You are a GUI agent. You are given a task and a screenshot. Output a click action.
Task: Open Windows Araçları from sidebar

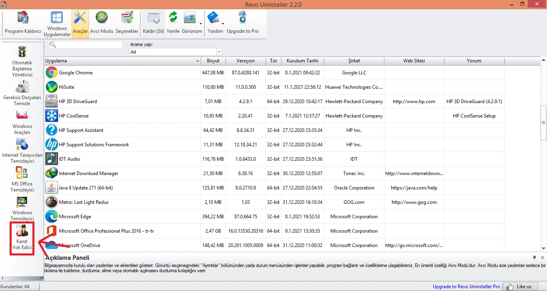(22, 122)
